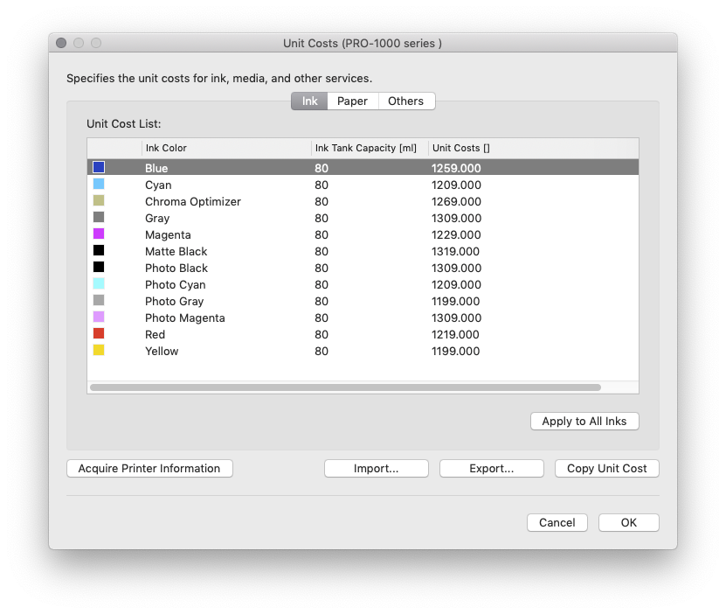This screenshot has width=726, height=614.
Task: Click Copy Unit Cost button
Action: (x=606, y=469)
